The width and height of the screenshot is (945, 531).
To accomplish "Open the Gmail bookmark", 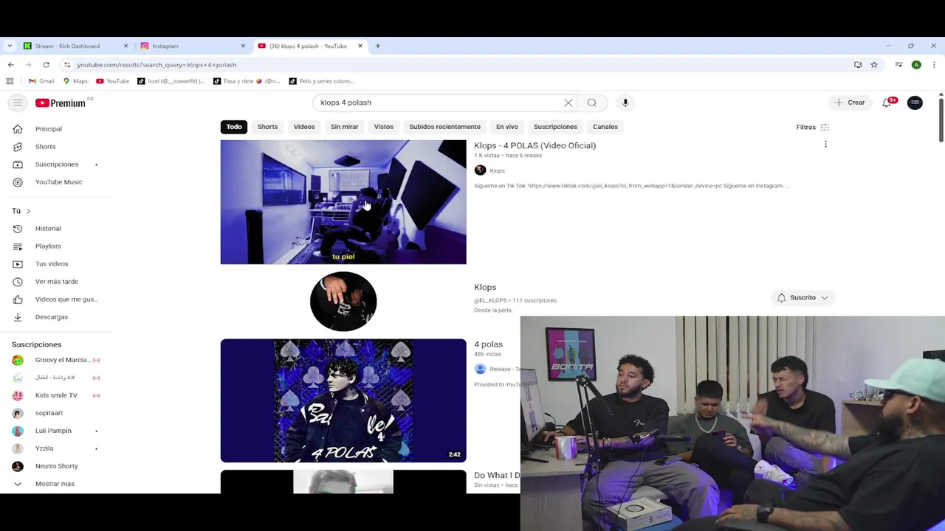I will tap(41, 81).
